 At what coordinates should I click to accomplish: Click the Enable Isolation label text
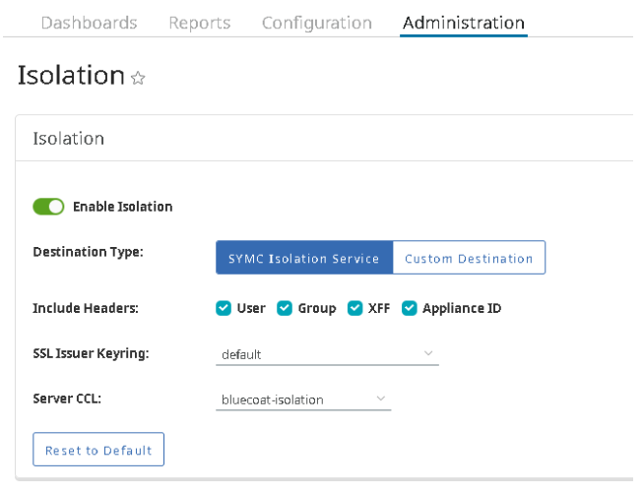click(122, 207)
